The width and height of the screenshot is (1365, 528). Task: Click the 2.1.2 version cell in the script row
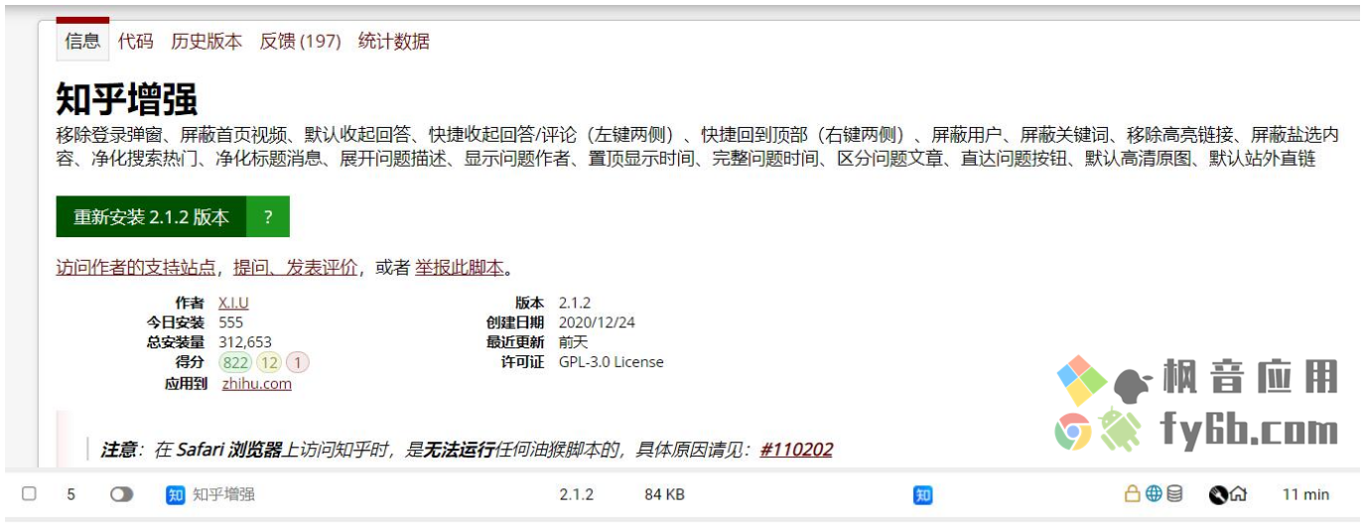(577, 494)
